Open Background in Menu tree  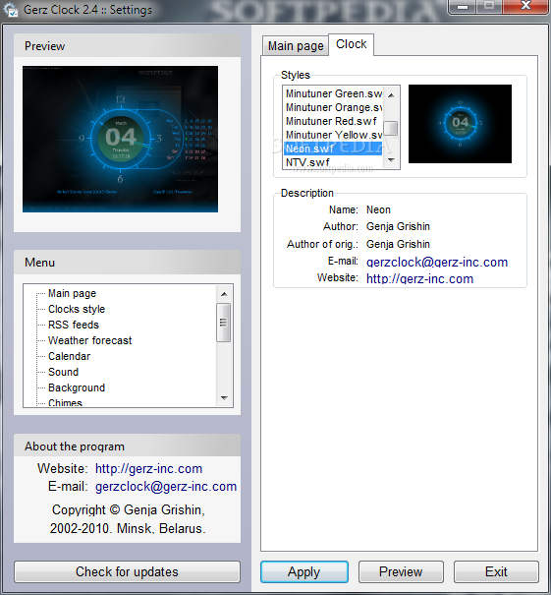(77, 387)
